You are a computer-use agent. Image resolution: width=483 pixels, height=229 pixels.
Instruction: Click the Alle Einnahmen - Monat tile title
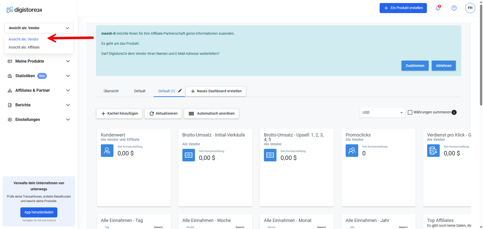(288, 220)
